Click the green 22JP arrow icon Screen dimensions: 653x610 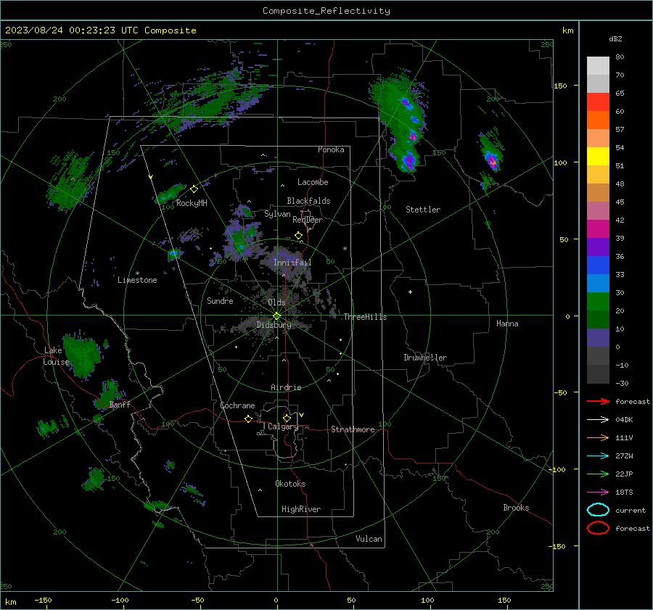coord(598,474)
